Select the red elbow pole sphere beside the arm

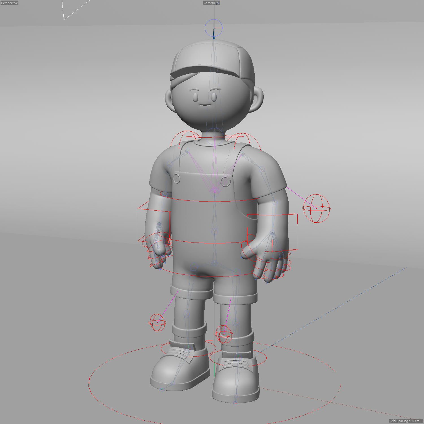click(x=316, y=208)
